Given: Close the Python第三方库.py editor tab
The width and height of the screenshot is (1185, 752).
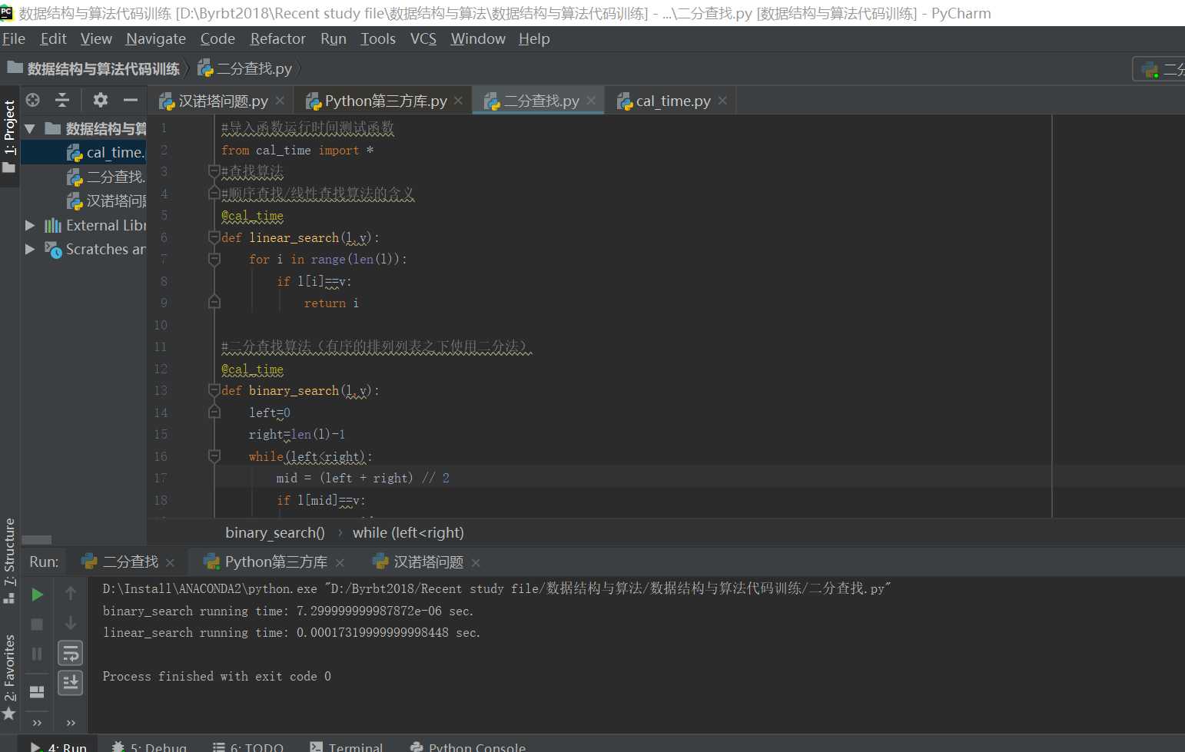Looking at the screenshot, I should 458,101.
